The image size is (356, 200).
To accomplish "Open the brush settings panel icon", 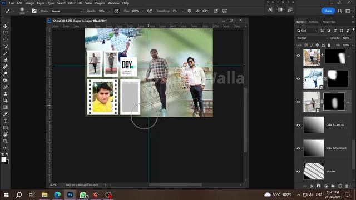I will pyautogui.click(x=34, y=11).
